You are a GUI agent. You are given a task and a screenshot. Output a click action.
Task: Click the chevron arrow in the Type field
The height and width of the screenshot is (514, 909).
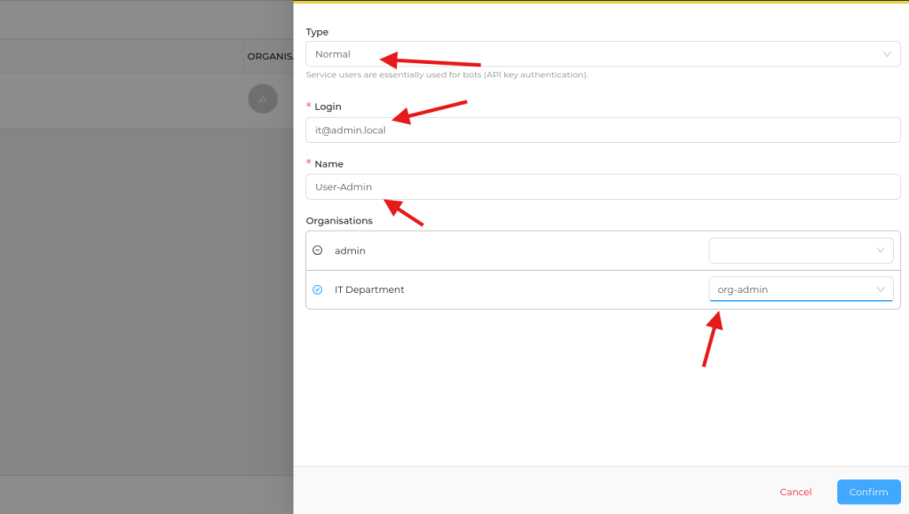tap(886, 54)
